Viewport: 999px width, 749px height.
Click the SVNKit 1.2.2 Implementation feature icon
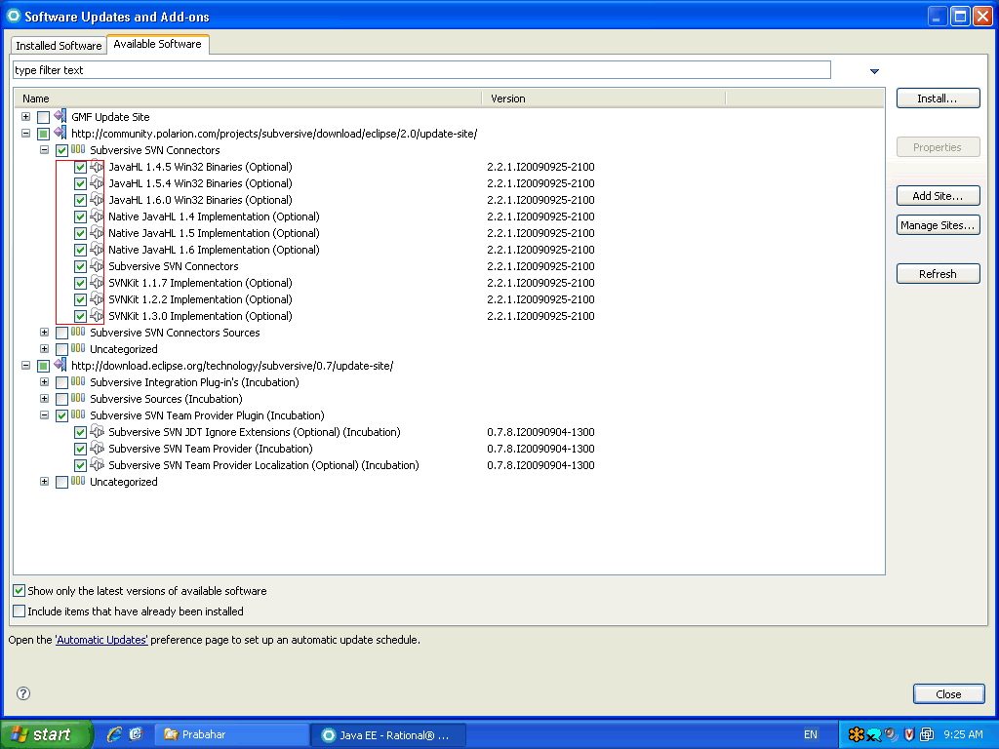97,299
